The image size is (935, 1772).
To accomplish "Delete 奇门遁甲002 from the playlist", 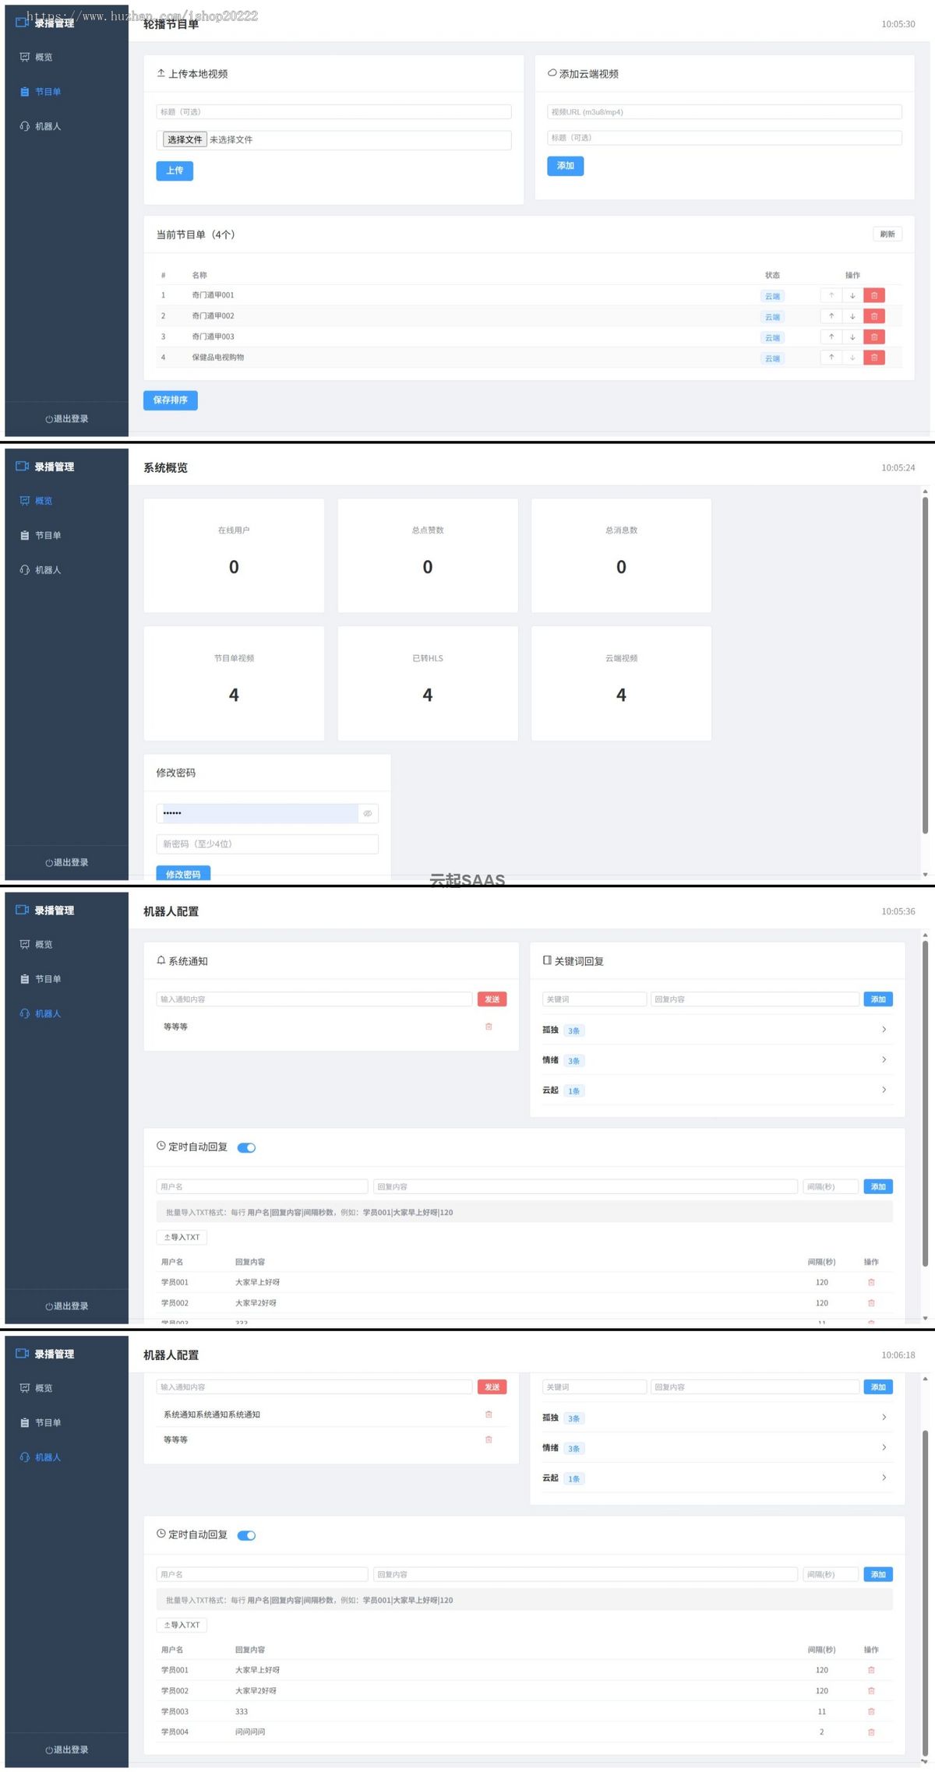I will pos(874,316).
